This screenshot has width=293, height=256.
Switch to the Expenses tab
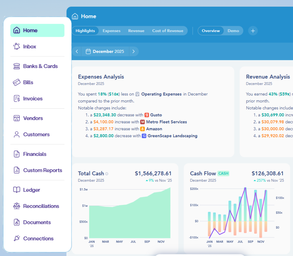pyautogui.click(x=111, y=31)
